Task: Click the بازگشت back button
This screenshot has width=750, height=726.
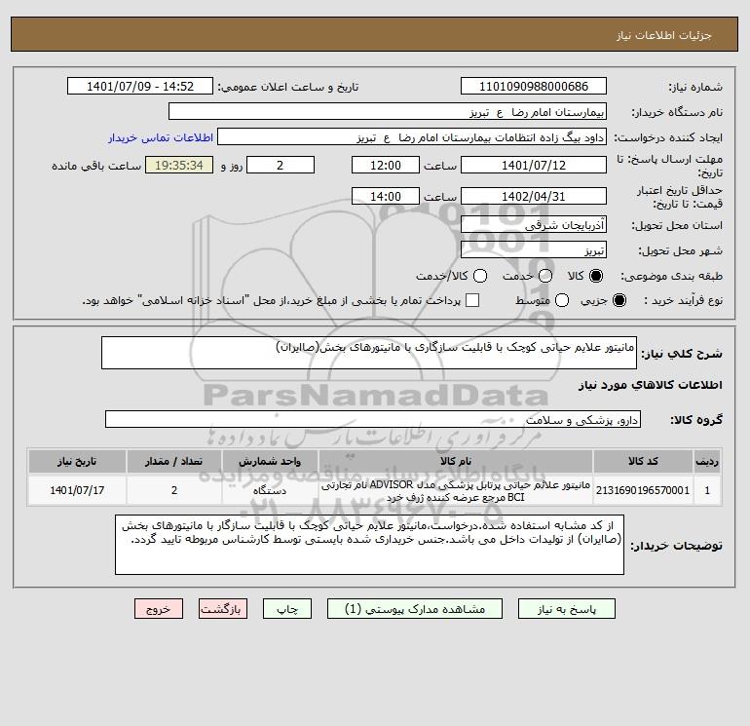Action: click(x=223, y=609)
